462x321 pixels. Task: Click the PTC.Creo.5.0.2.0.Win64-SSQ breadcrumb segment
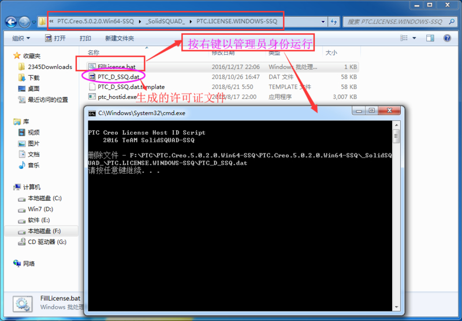coord(95,21)
